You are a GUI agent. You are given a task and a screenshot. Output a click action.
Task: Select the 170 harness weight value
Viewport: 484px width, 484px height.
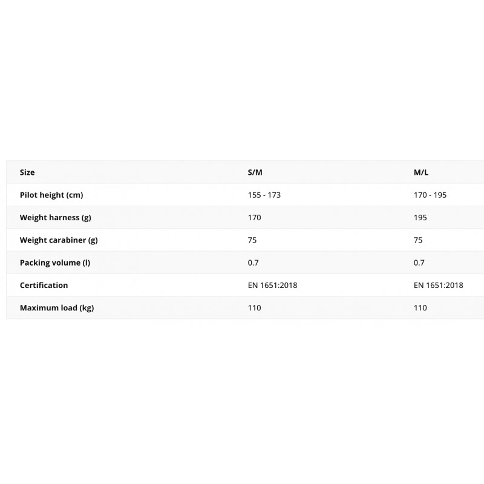(255, 217)
